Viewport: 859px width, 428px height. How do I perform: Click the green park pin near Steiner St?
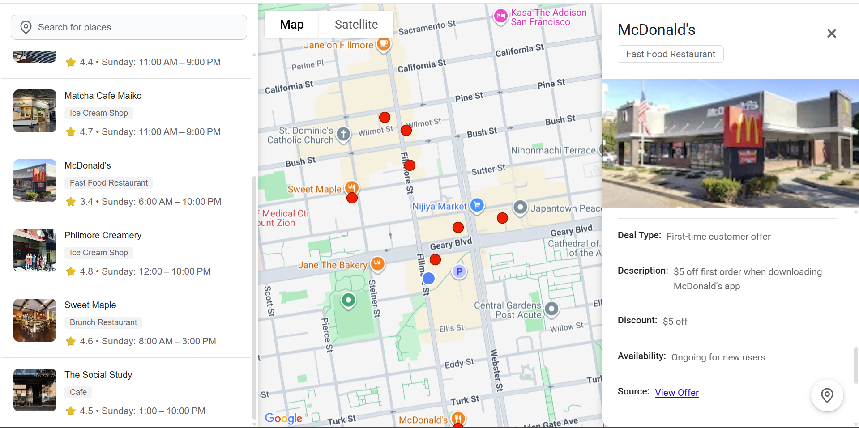[x=348, y=300]
